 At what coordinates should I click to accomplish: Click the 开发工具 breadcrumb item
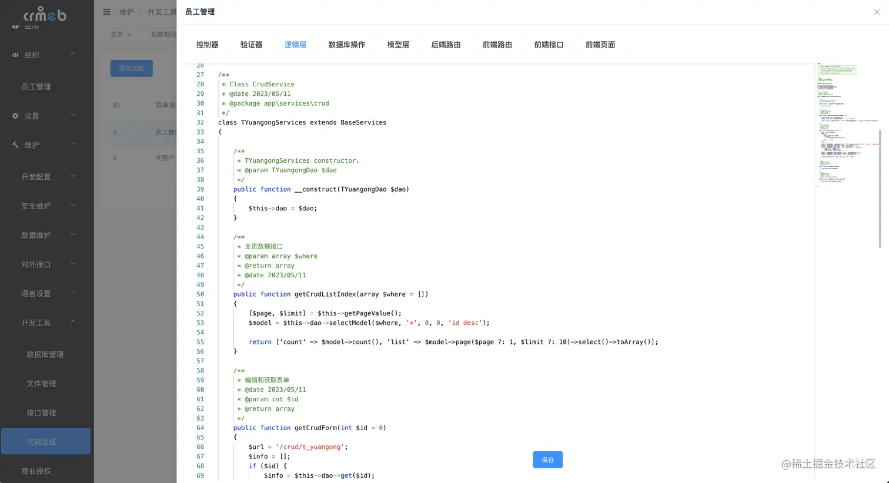[162, 12]
